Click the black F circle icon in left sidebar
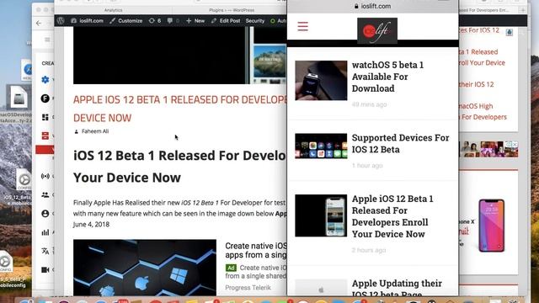Screen dimensions: 539x303 point(45,98)
